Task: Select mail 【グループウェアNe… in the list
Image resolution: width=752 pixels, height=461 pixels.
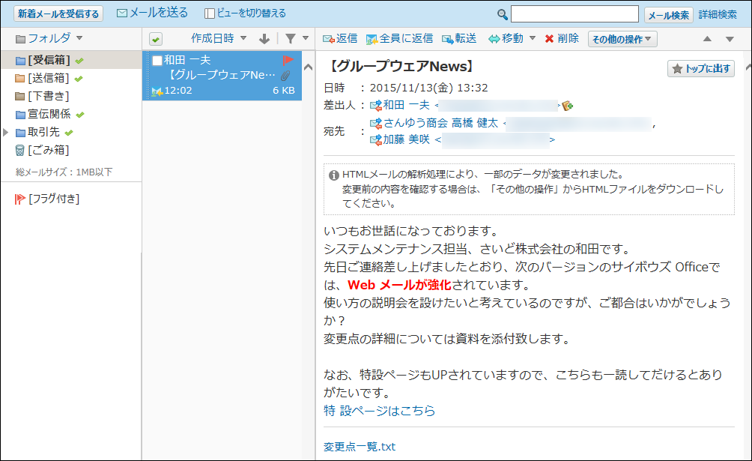Action: 222,75
